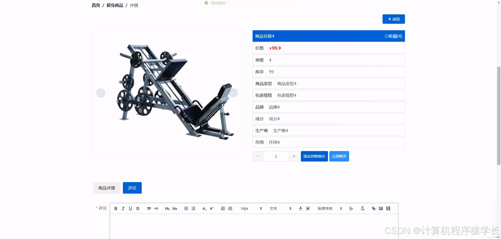501x239 pixels.
Task: Toggle the 收藏(4) favorite star
Action: [x=393, y=36]
